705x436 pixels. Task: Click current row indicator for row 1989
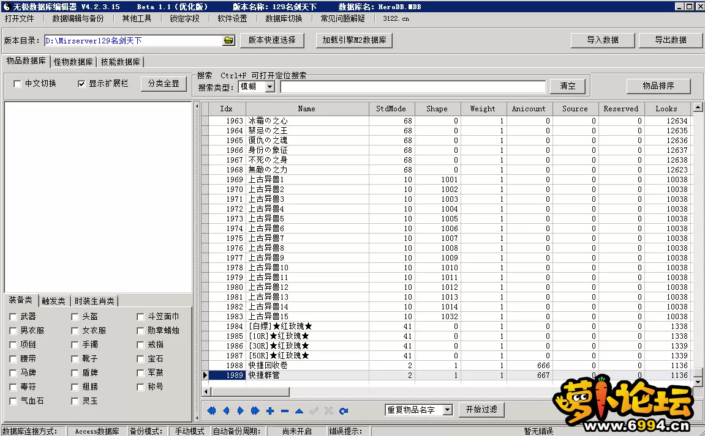click(205, 375)
